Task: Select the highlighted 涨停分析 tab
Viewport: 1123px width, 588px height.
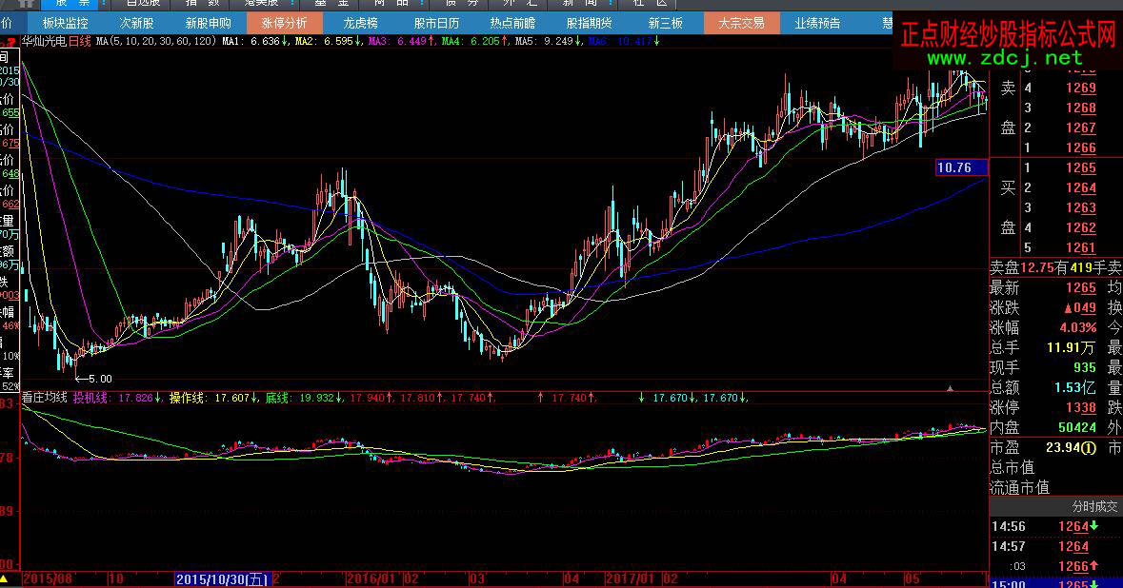Action: click(x=284, y=23)
